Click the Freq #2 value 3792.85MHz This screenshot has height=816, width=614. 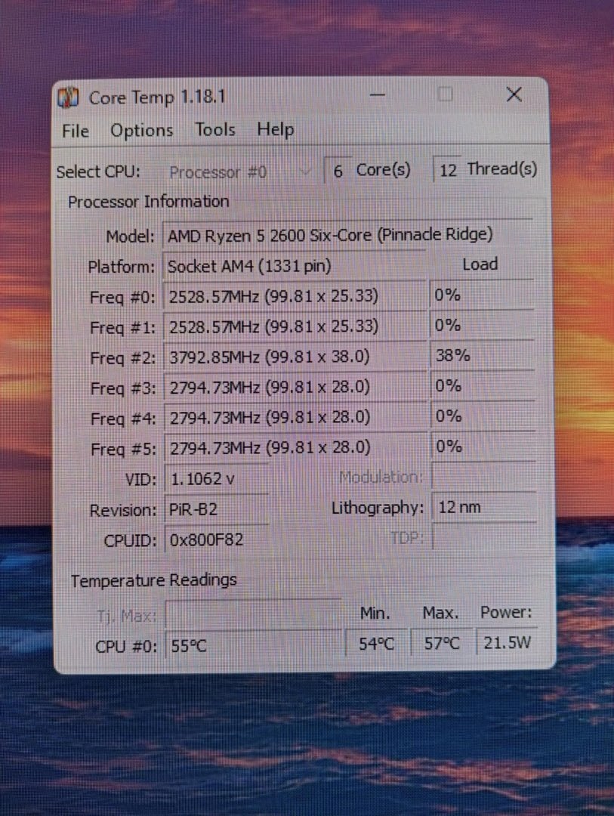(295, 357)
